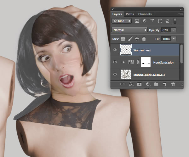Open the Opacity slider dropdown arrow

174,30
